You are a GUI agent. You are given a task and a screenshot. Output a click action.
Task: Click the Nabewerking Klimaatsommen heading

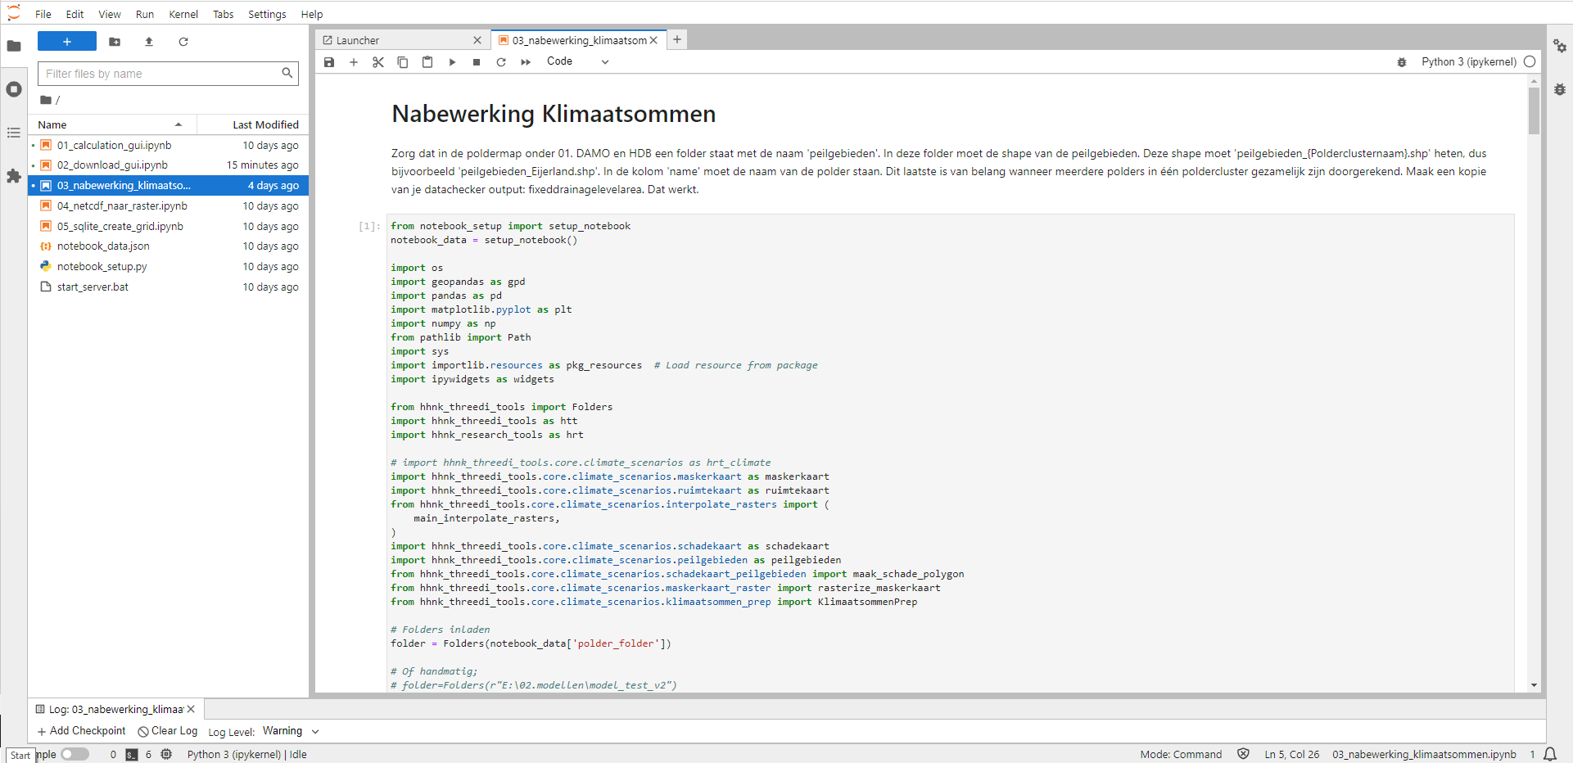point(554,114)
